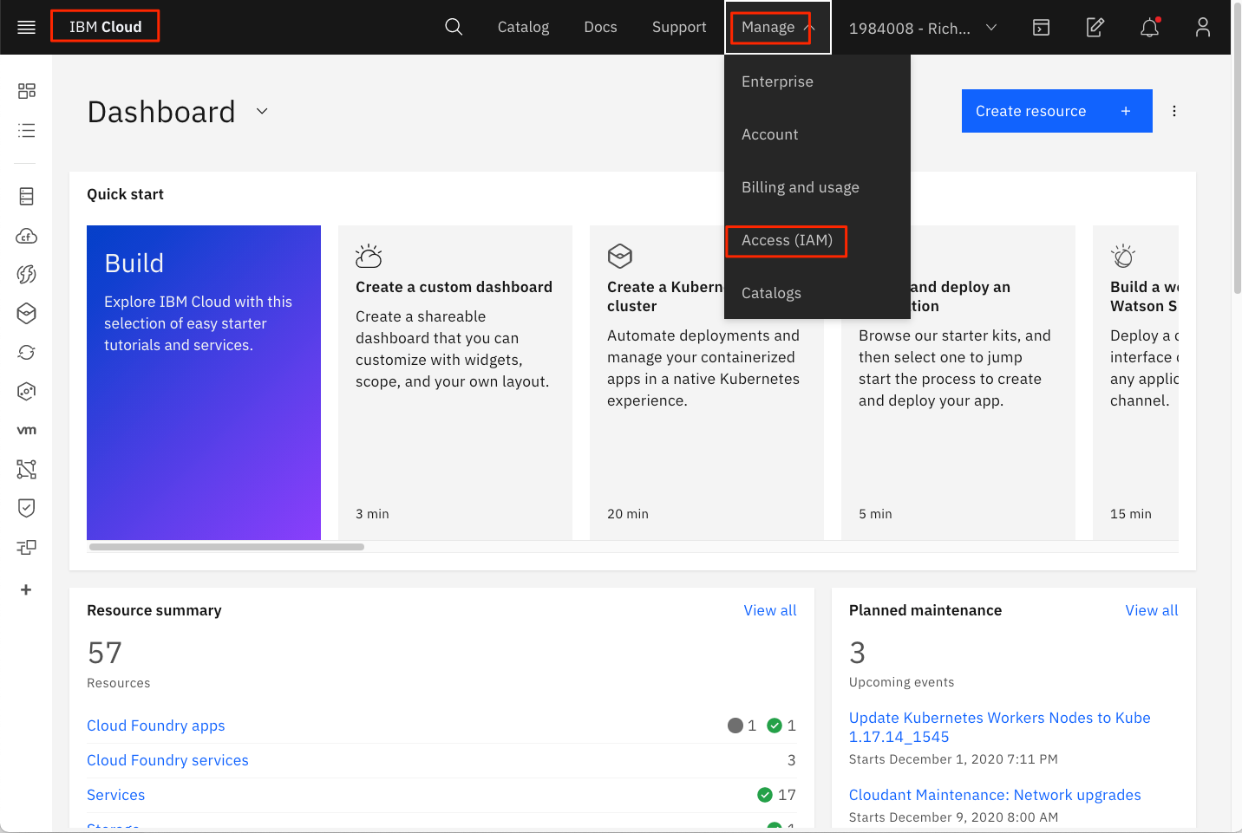1242x833 pixels.
Task: Open the Classic Infrastructure sidebar icon
Action: coord(26,197)
